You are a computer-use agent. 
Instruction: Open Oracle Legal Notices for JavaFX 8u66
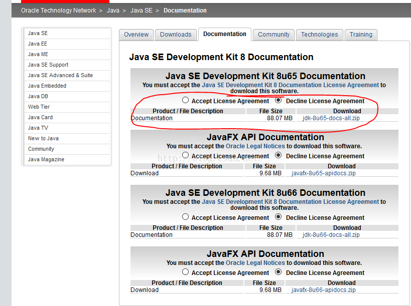[255, 263]
